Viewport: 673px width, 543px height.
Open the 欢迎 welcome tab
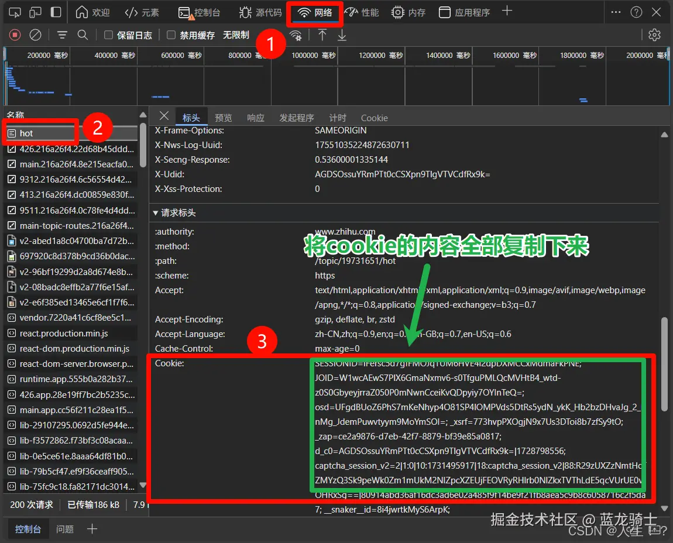[x=92, y=12]
